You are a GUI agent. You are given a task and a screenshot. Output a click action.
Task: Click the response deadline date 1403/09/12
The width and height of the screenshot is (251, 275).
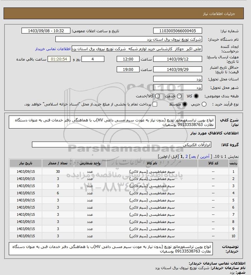(x=178, y=59)
